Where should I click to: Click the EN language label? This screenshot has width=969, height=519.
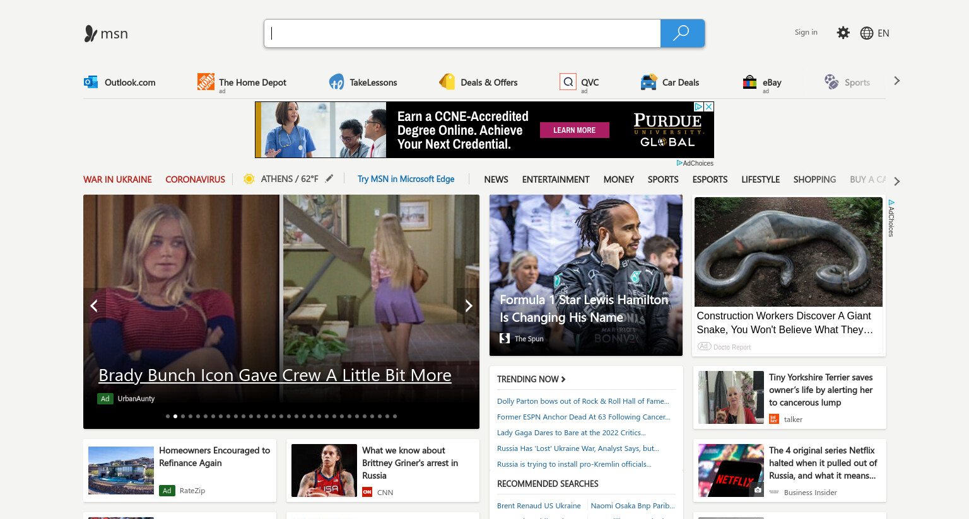coord(883,33)
